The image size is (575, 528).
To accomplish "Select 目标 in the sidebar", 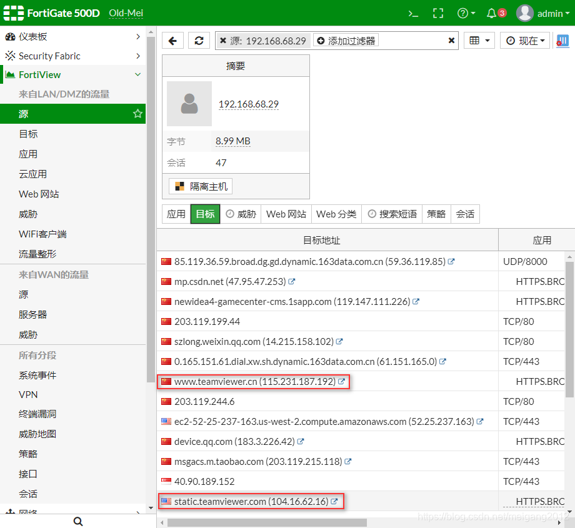I will (28, 134).
